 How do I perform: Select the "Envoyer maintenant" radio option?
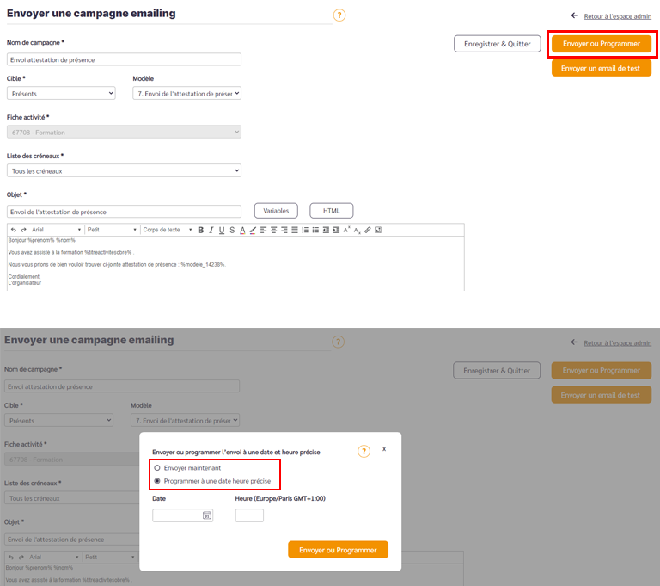157,467
